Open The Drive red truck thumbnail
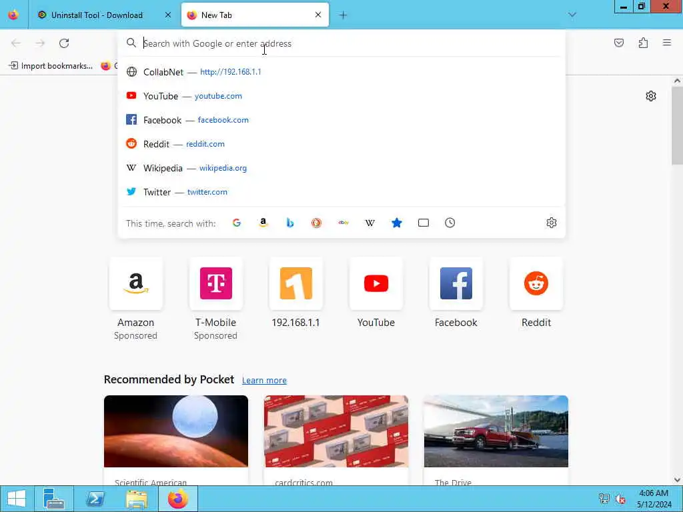The image size is (683, 512). point(496,431)
